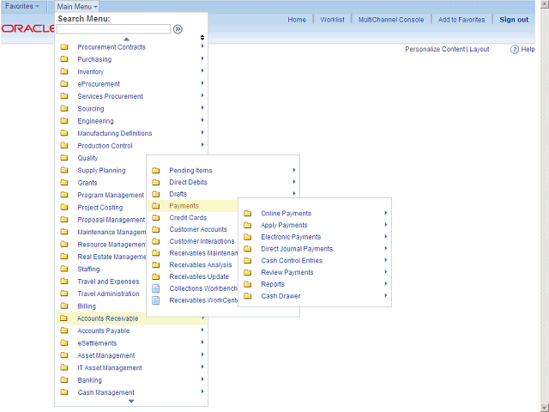Expand the Electronic Payments submenu arrow

click(385, 237)
